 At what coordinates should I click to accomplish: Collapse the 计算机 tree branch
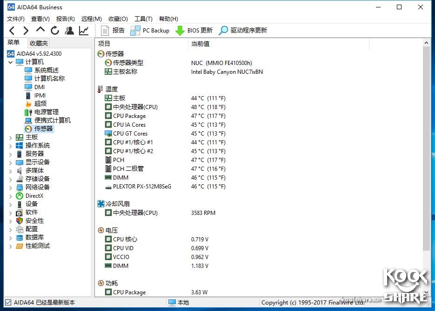(10, 62)
